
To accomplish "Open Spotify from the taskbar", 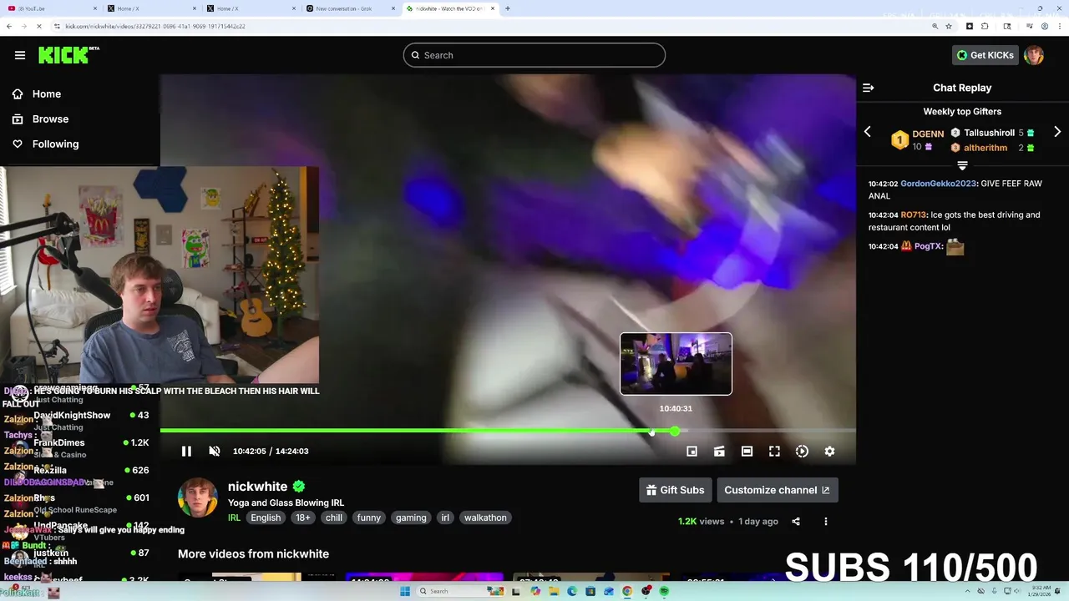I will click(664, 591).
